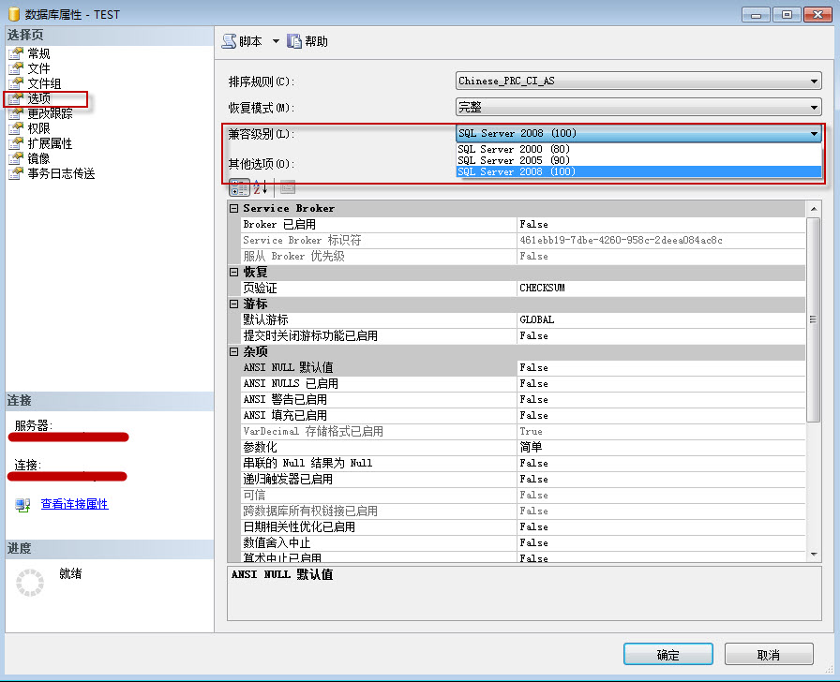Click the 文件 page icon

[17, 68]
